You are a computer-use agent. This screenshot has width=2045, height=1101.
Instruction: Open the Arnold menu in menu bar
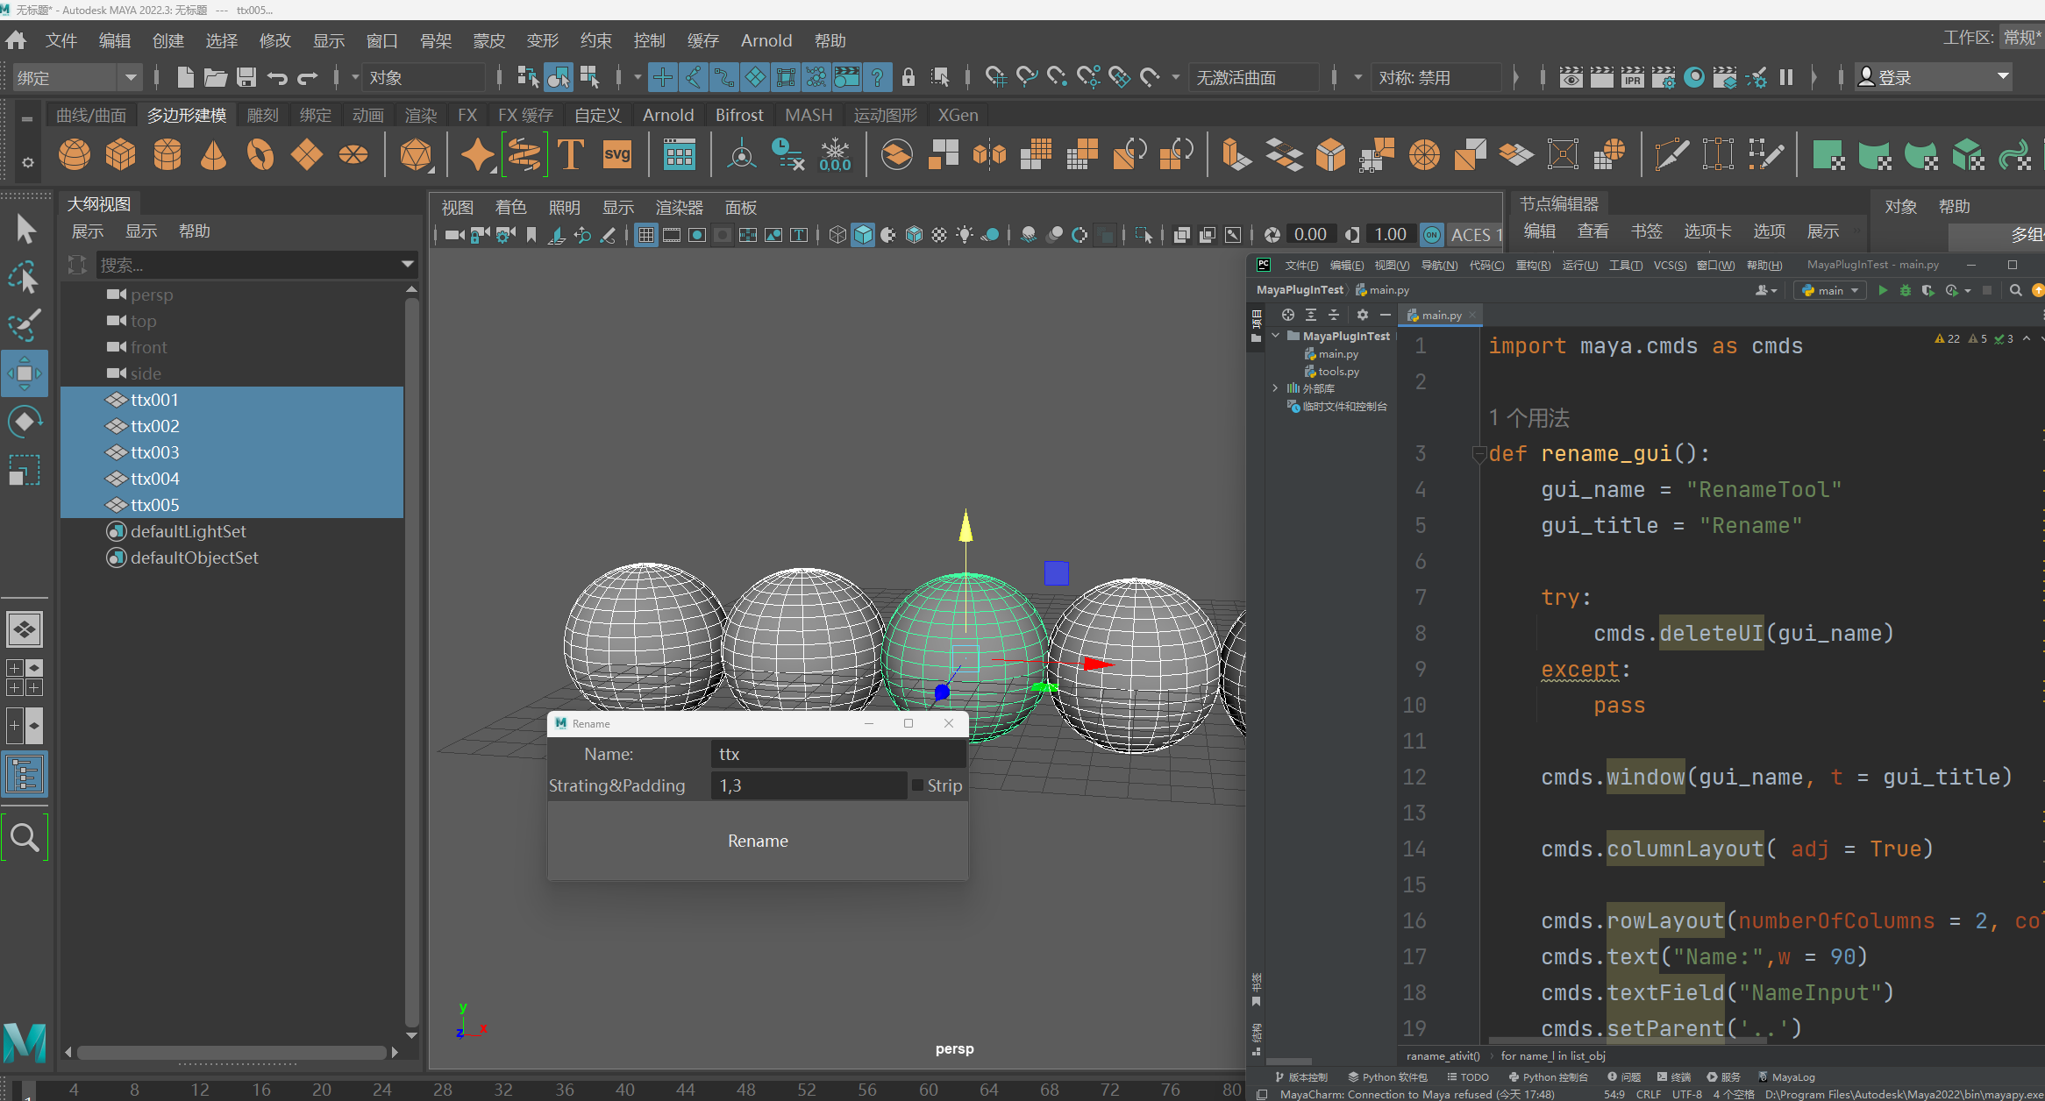766,40
